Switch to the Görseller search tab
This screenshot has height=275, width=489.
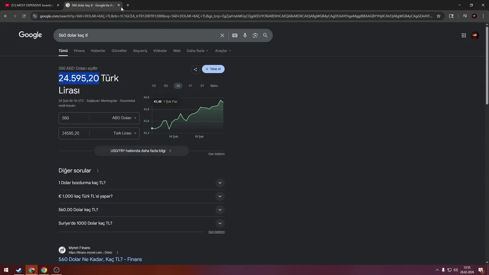pyautogui.click(x=119, y=51)
